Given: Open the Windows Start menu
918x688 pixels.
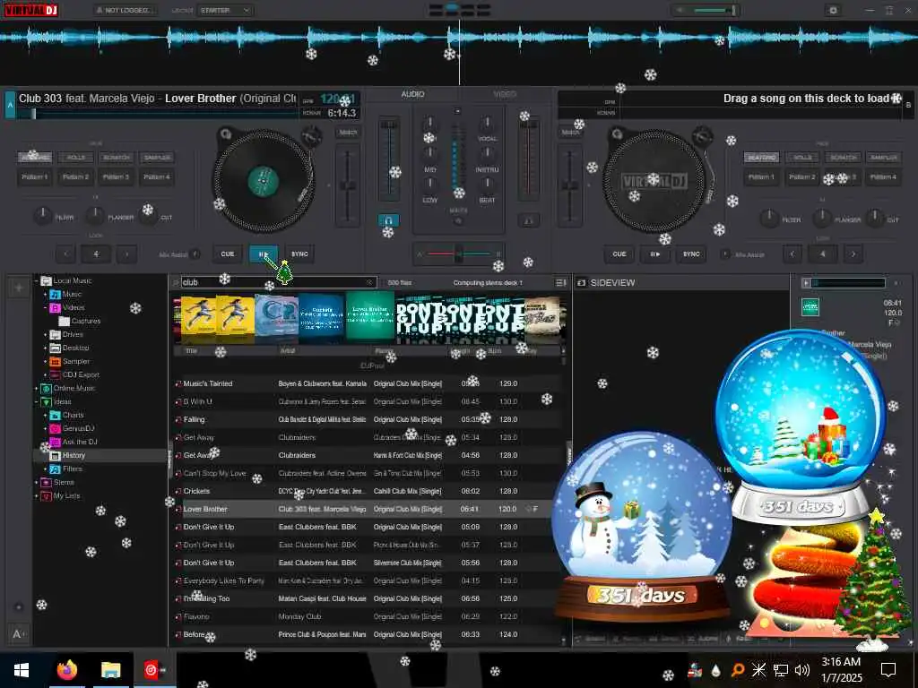Looking at the screenshot, I should click(22, 670).
